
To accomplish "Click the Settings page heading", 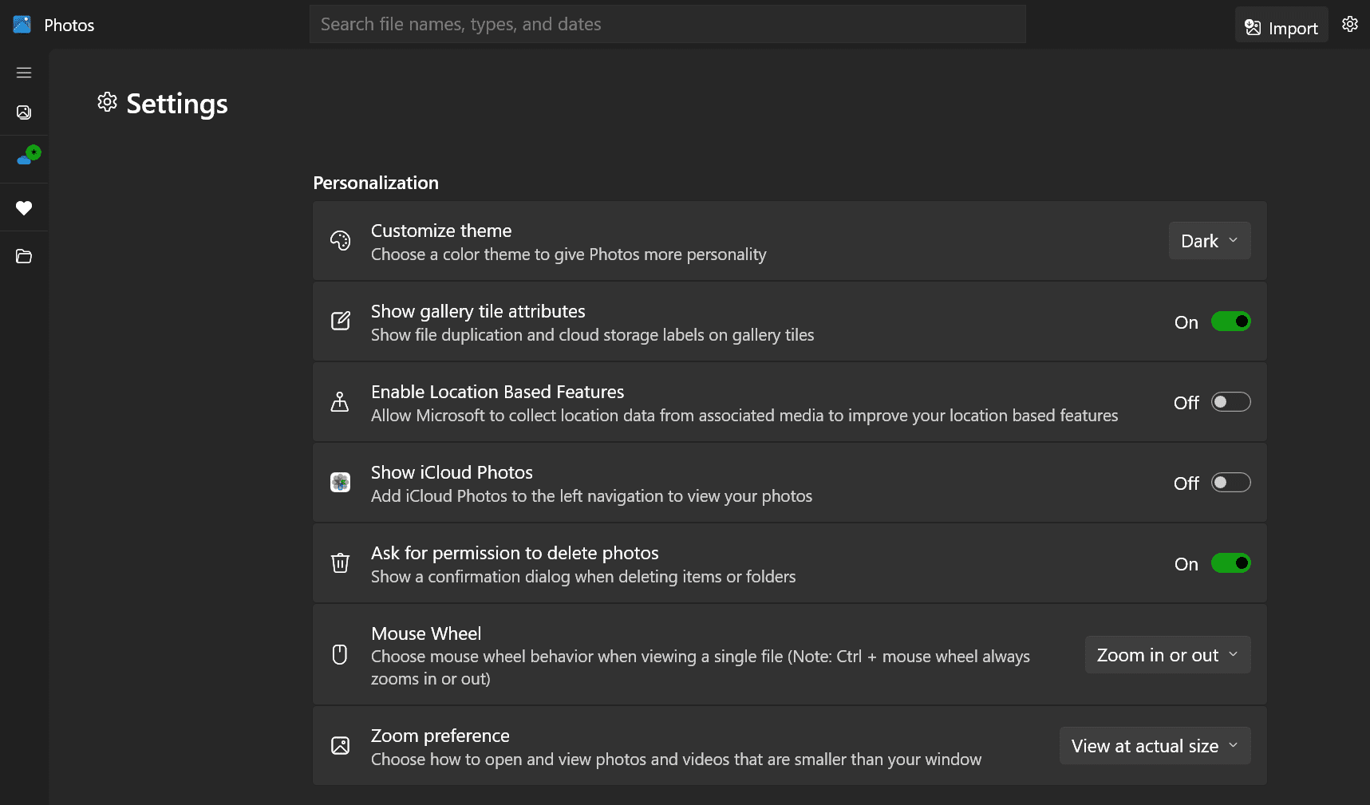I will coord(177,104).
